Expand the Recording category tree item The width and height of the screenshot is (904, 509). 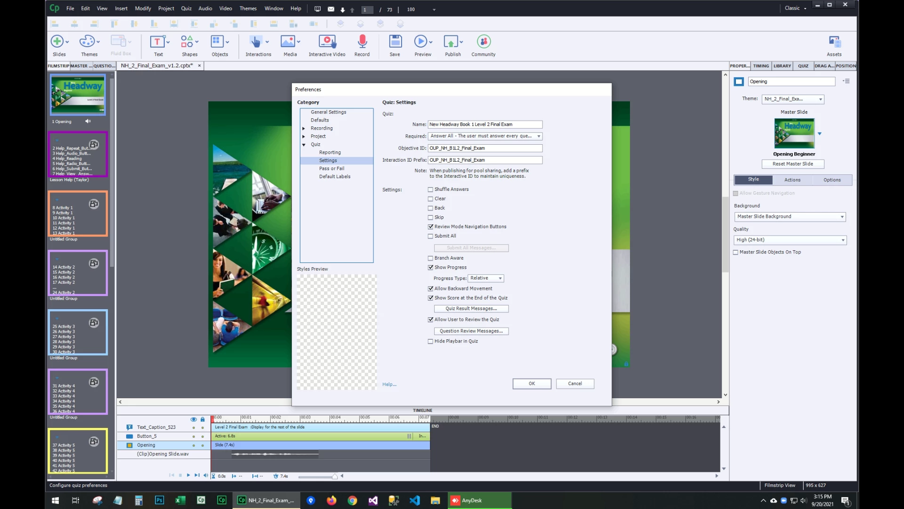[x=304, y=129]
